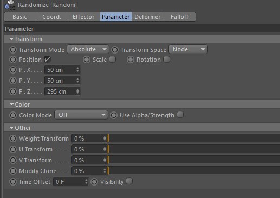
Task: Click the V Transform spinner arrows
Action: click(105, 160)
